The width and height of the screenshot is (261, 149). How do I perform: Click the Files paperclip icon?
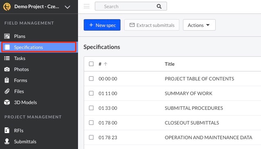[x=7, y=91]
